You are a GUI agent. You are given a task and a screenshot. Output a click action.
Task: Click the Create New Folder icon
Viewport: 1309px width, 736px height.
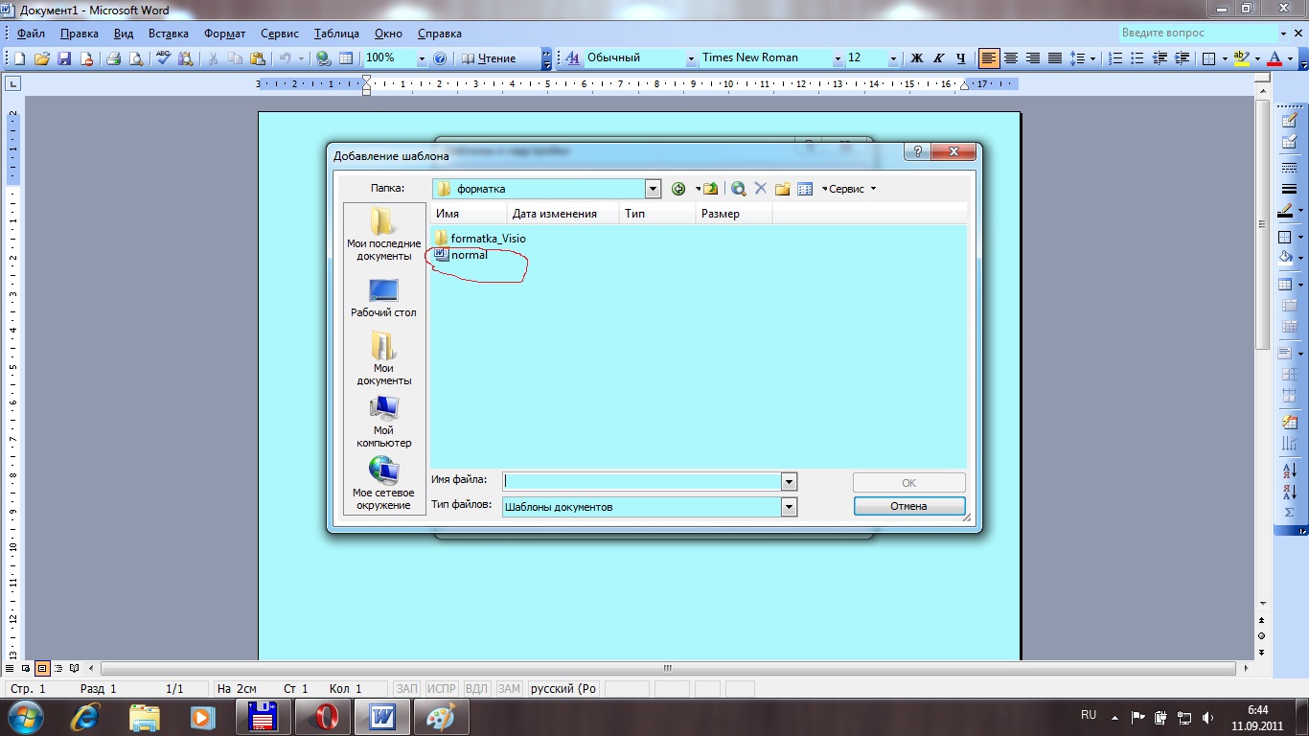point(782,189)
